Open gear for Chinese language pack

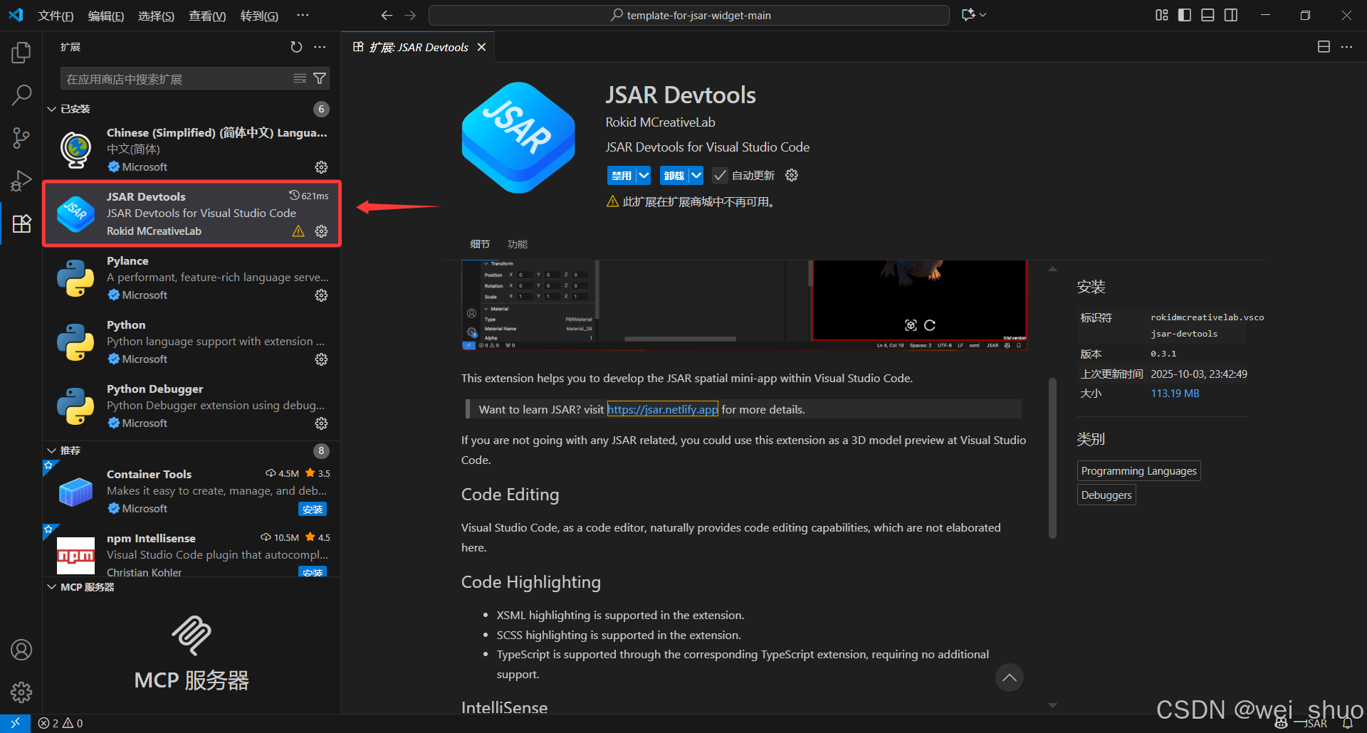point(321,167)
